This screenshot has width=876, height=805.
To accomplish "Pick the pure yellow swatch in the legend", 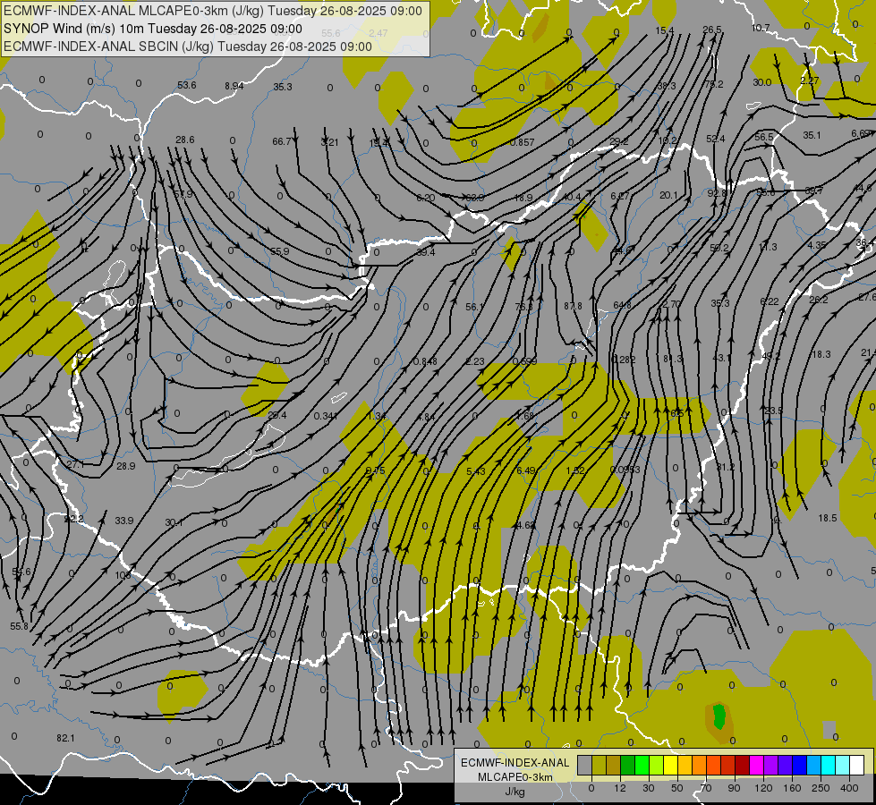I will coord(671,765).
